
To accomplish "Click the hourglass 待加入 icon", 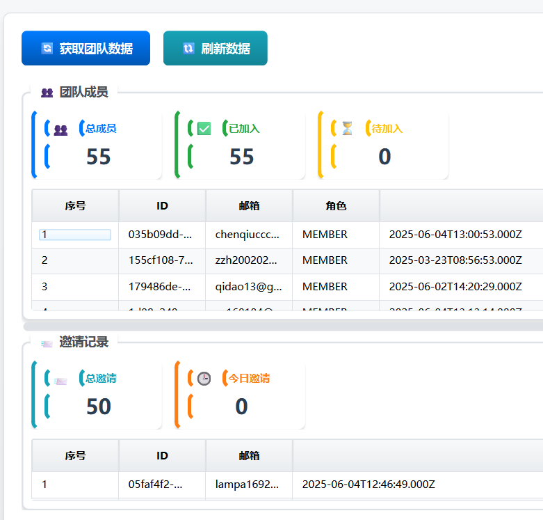I will pyautogui.click(x=347, y=128).
